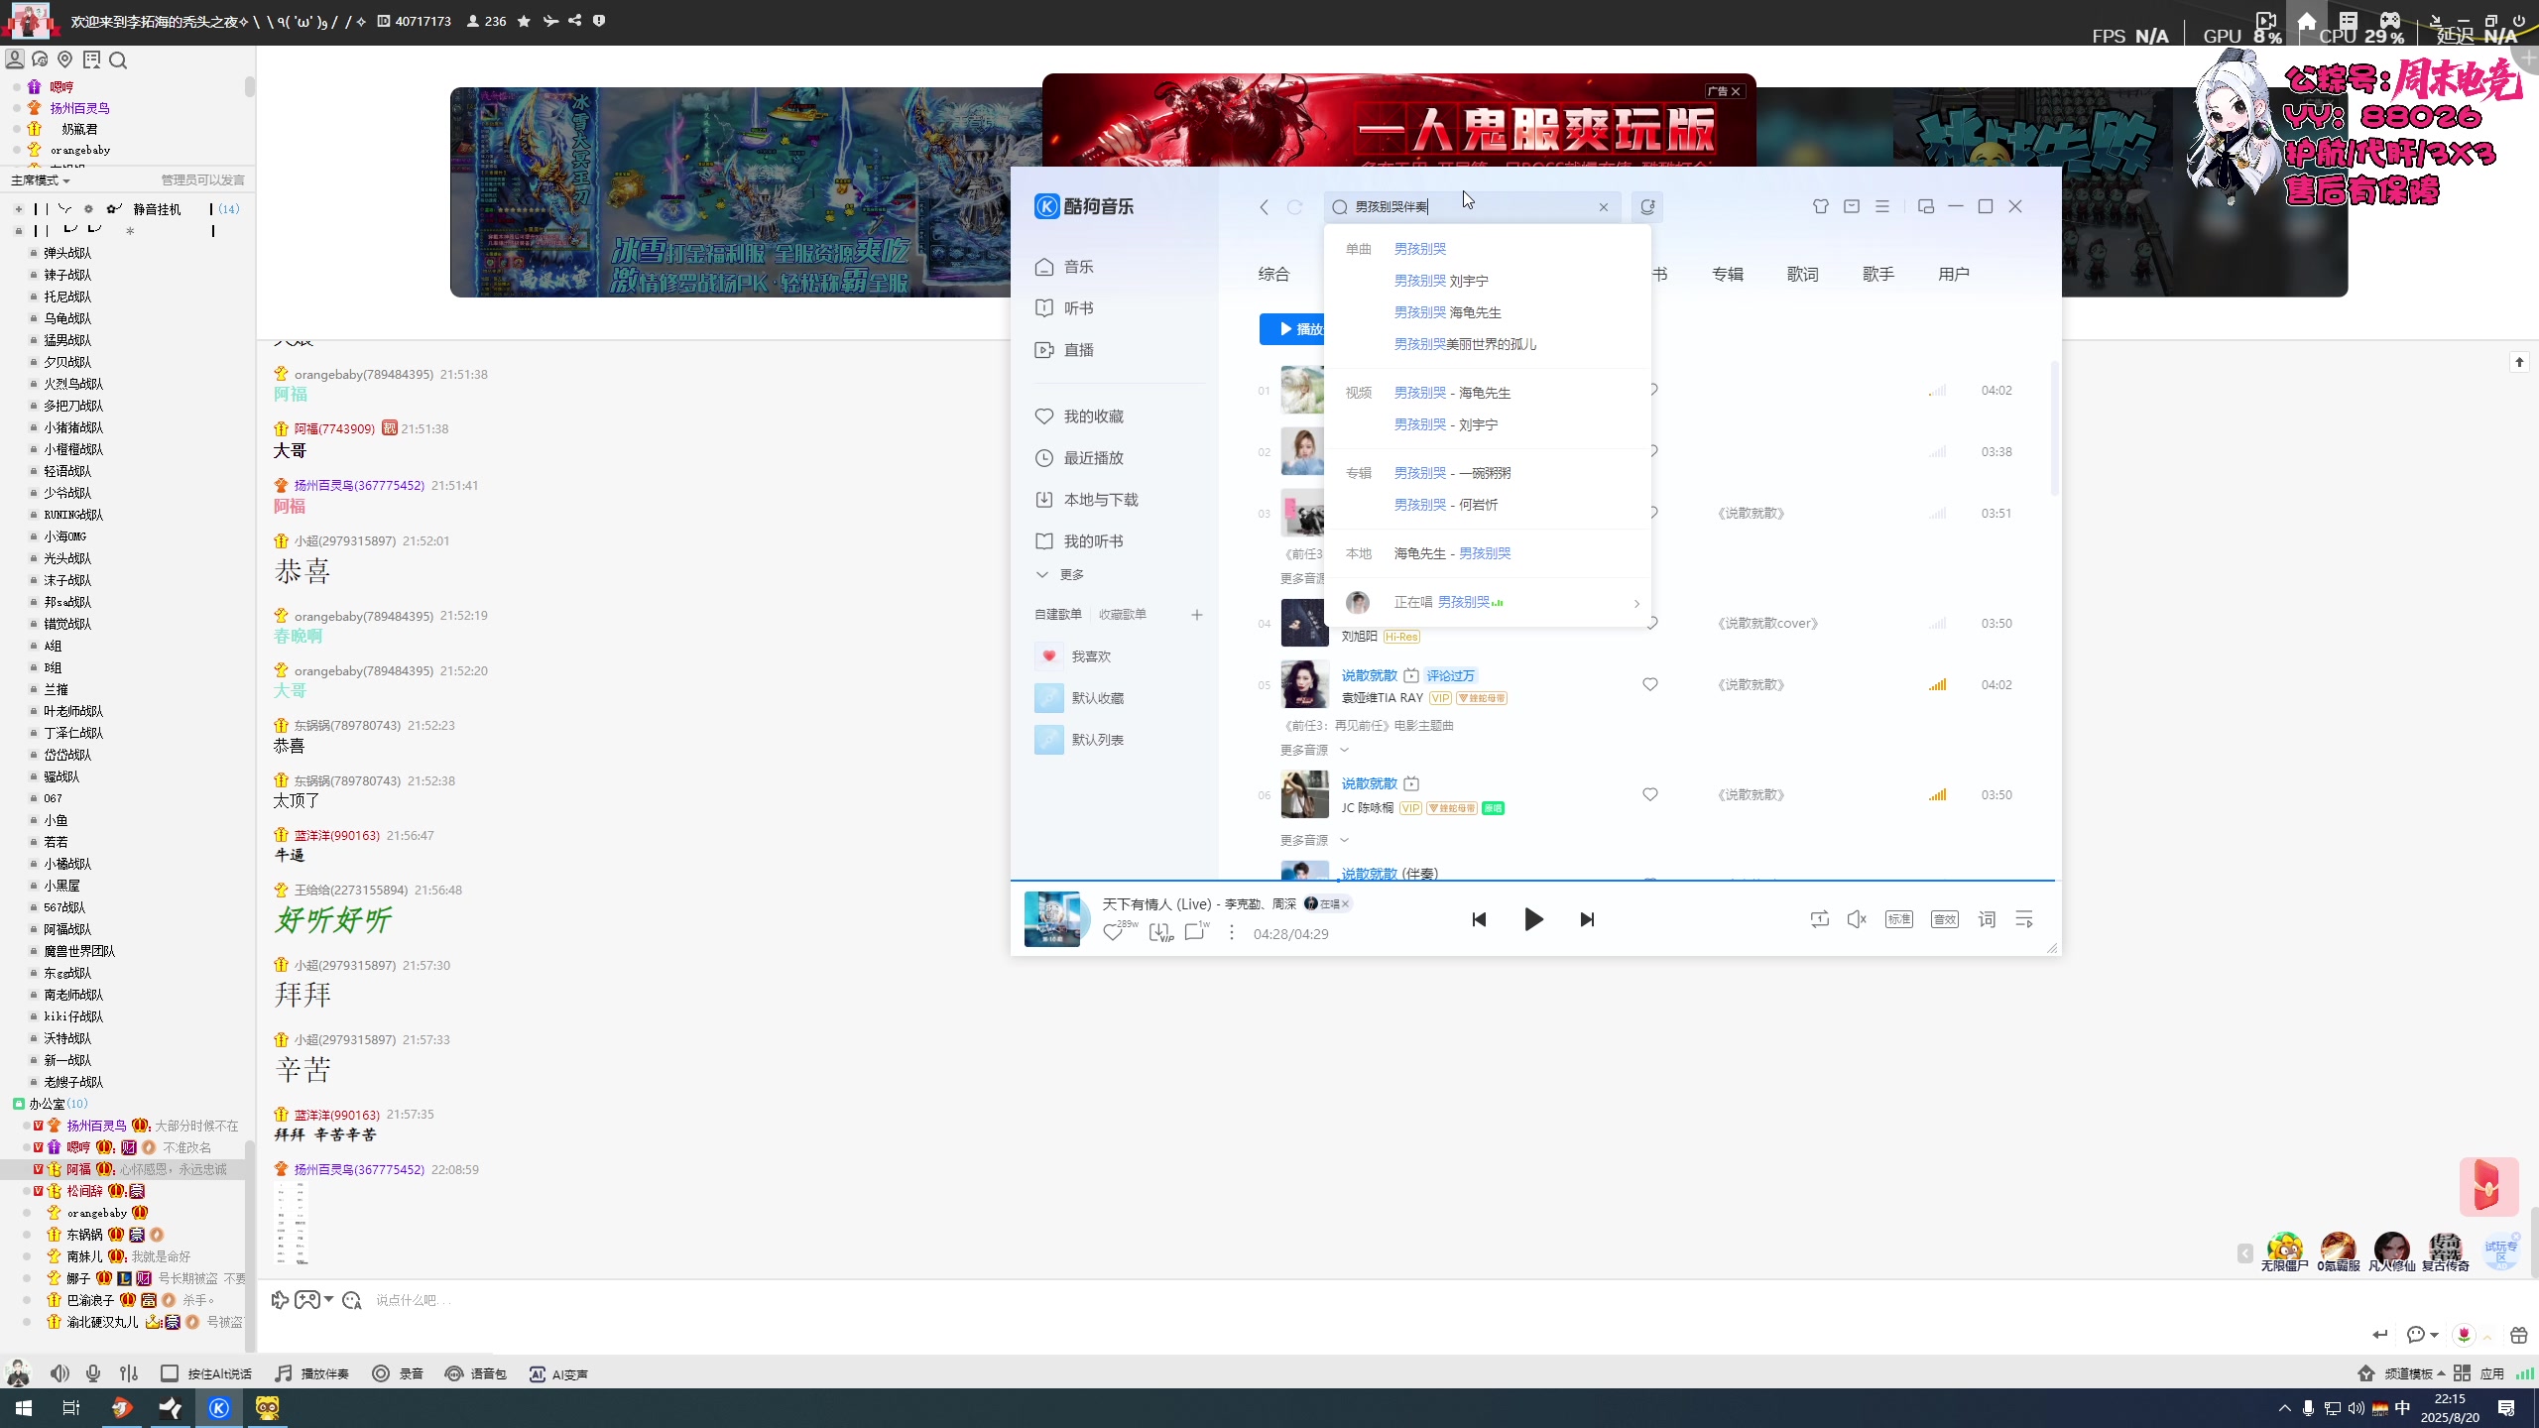Open AI变声 in YY bottom bar
Viewport: 2539px width, 1428px height.
click(558, 1373)
